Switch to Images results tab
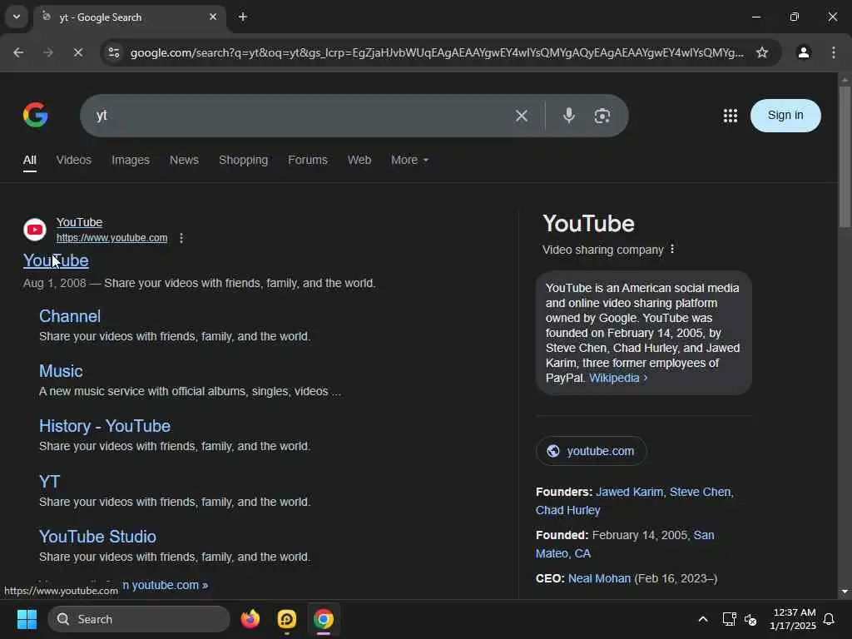852x639 pixels. pyautogui.click(x=131, y=161)
